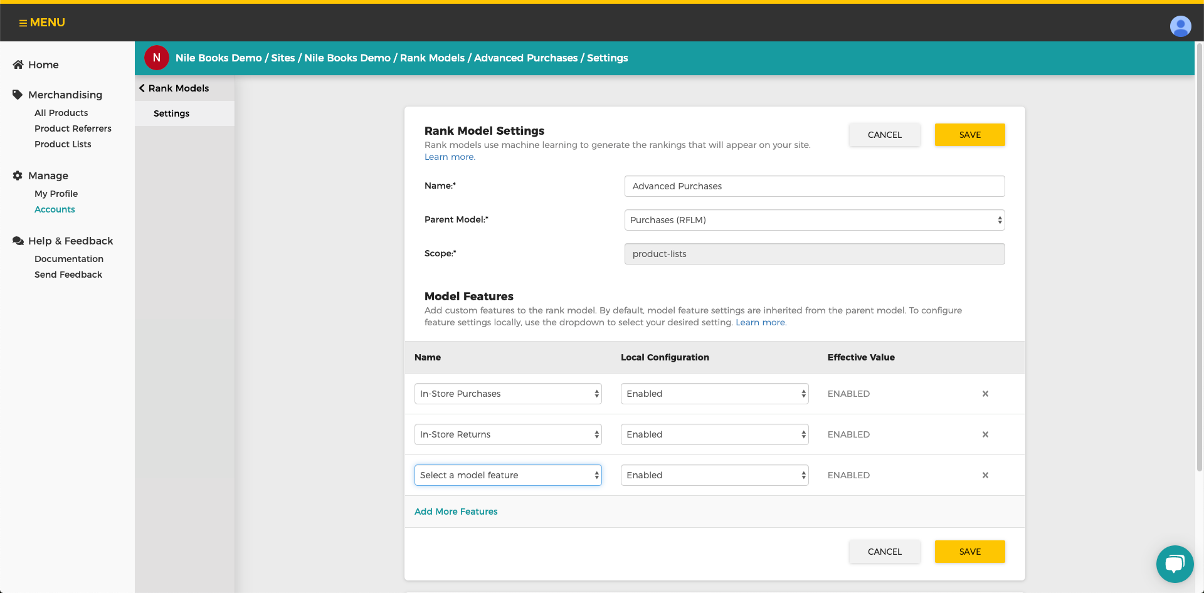Click the red N site logo
This screenshot has height=593, width=1204.
click(x=157, y=58)
